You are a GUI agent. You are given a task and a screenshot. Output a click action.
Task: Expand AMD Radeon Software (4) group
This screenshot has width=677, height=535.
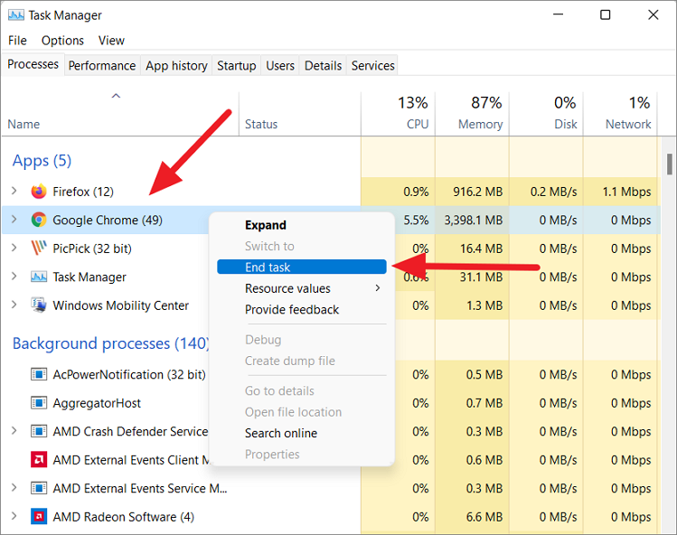click(14, 516)
